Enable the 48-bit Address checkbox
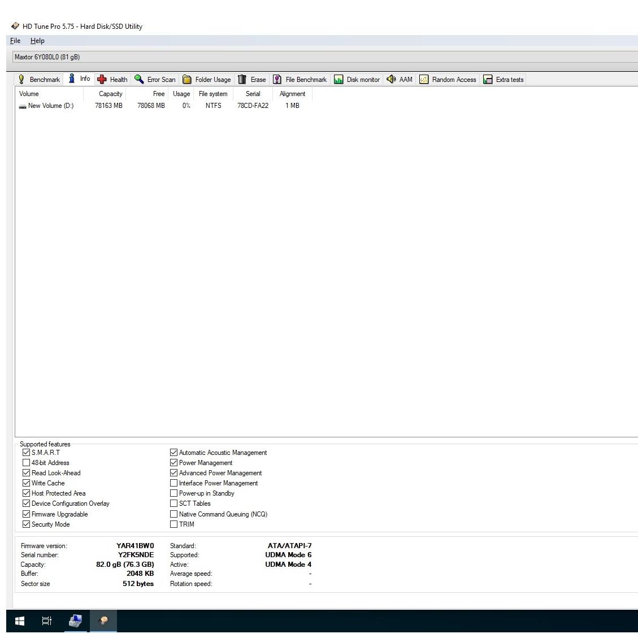The width and height of the screenshot is (638, 638). pyautogui.click(x=26, y=463)
